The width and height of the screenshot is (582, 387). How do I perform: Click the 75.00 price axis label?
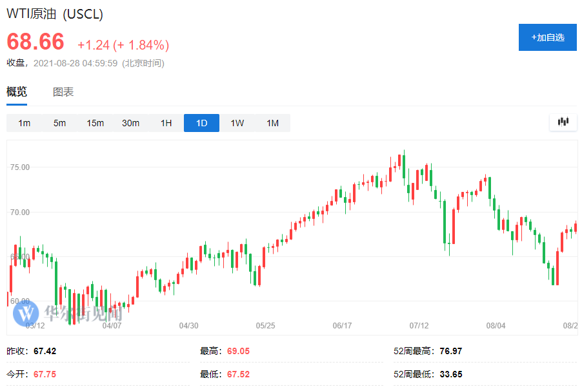click(x=20, y=167)
